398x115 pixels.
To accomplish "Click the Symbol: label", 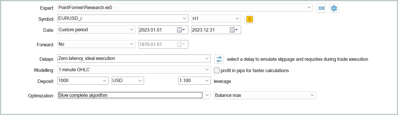I will 46,19.
